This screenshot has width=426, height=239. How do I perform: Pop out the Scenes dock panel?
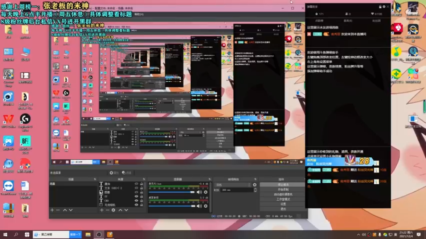tap(95, 180)
